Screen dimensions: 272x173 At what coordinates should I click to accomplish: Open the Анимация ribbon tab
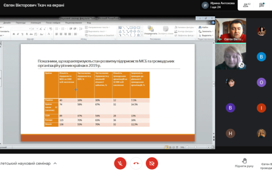coord(36,23)
